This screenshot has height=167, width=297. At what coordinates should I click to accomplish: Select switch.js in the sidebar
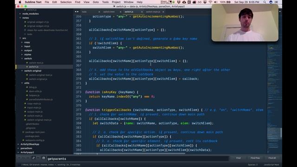pyautogui.click(x=34, y=67)
